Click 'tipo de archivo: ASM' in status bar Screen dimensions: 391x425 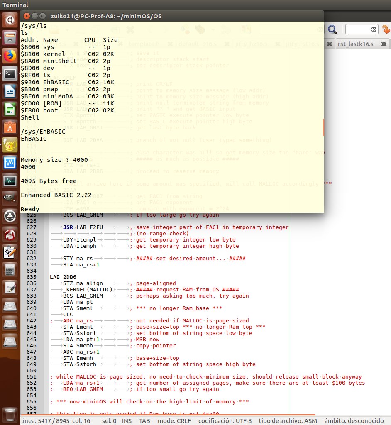tap(288, 421)
